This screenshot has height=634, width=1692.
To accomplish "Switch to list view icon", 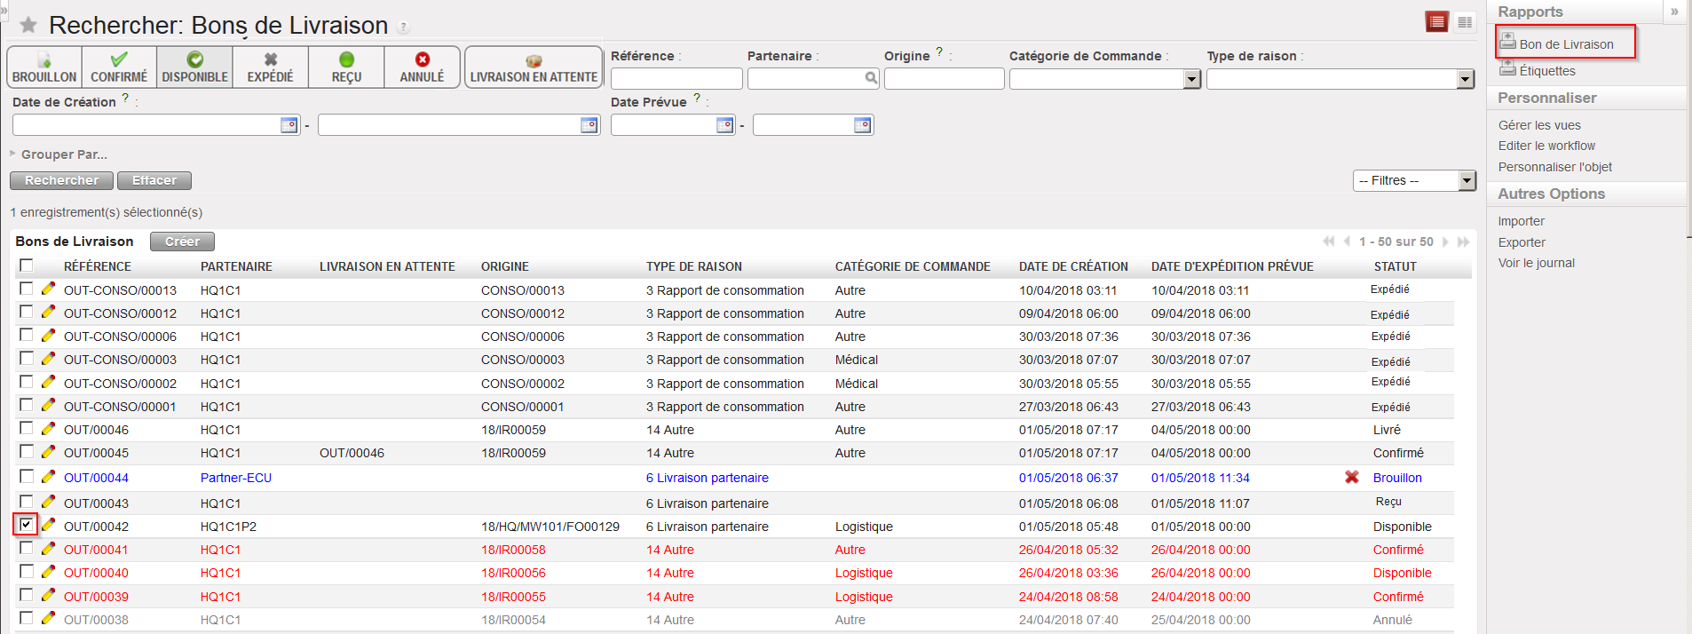I will coord(1436,22).
